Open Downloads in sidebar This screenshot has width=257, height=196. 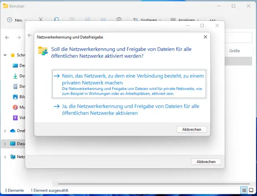coord(19,76)
